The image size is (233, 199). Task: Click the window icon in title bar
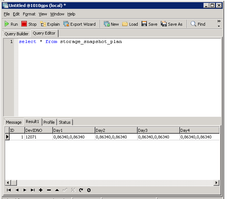[6, 6]
